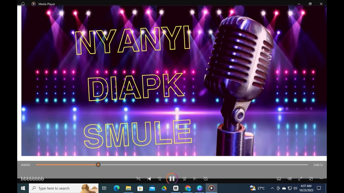
Task: Click the Type here to search box
Action: pyautogui.click(x=63, y=188)
